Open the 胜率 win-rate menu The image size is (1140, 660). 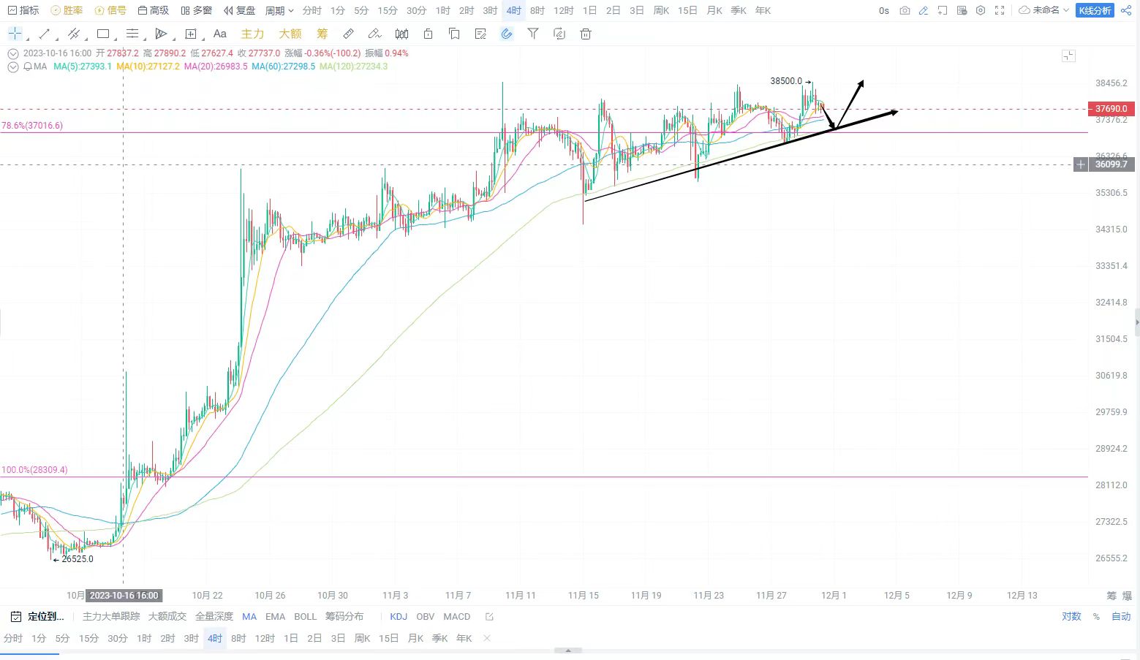pos(67,10)
